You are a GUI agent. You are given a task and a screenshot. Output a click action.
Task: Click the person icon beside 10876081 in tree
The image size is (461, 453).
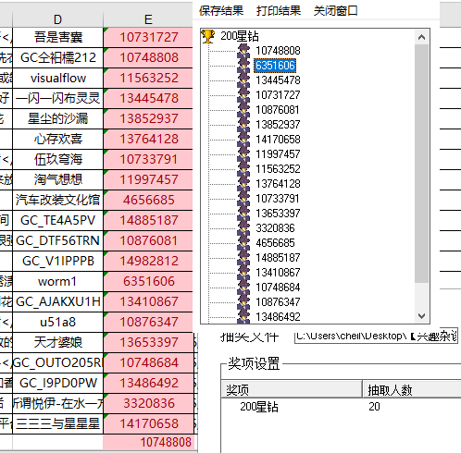[243, 110]
